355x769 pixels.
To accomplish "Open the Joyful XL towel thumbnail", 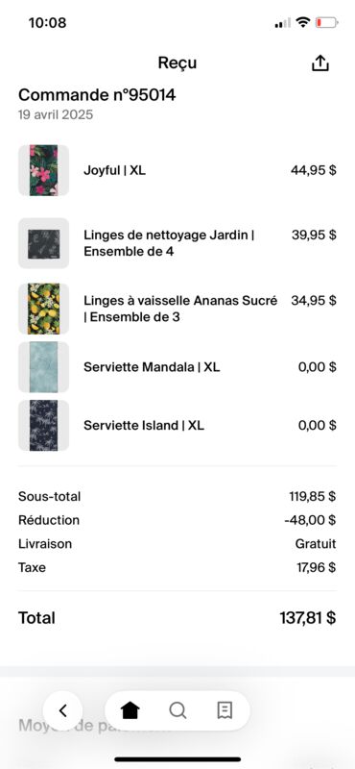I will [x=43, y=170].
